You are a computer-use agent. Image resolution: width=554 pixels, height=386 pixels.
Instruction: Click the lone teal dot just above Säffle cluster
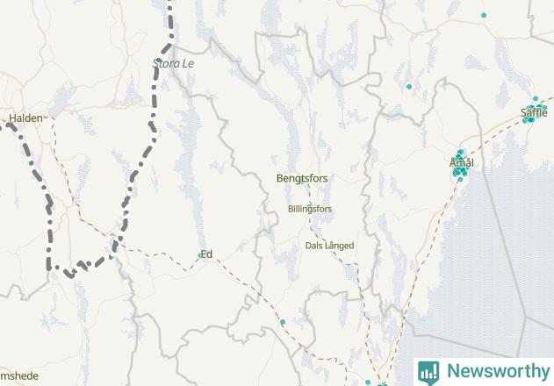[536, 98]
